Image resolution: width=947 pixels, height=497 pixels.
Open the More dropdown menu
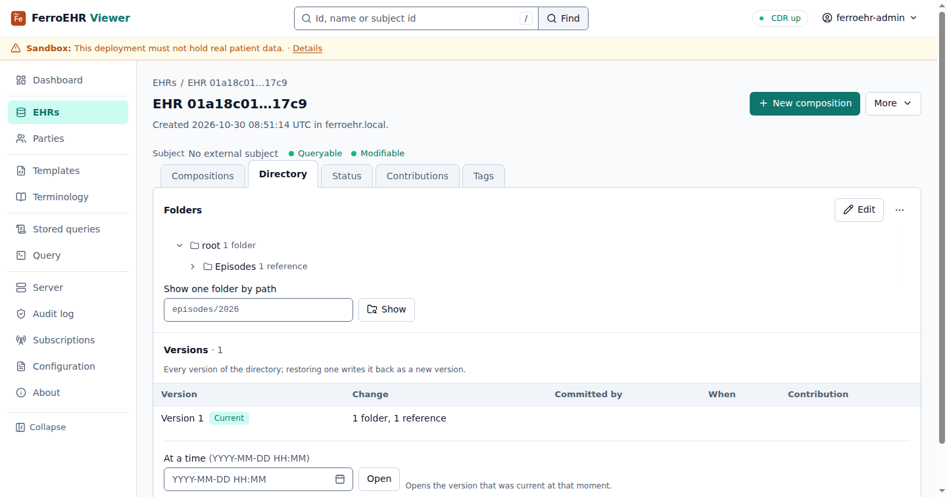tap(893, 103)
